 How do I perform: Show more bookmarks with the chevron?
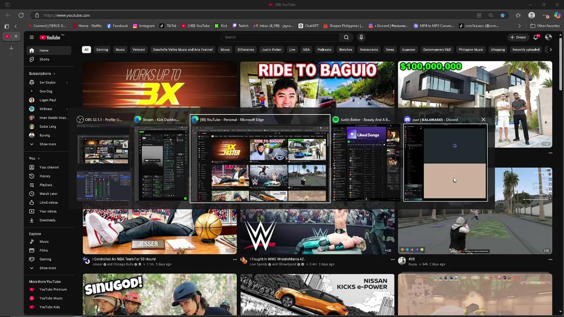point(519,26)
